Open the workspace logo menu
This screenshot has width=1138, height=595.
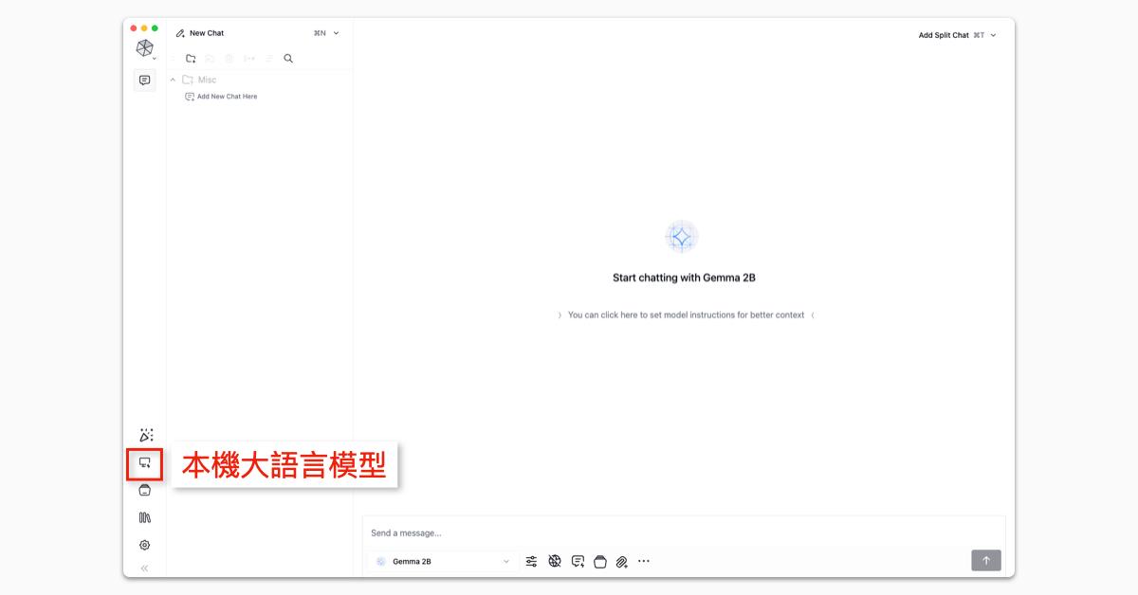coord(145,48)
